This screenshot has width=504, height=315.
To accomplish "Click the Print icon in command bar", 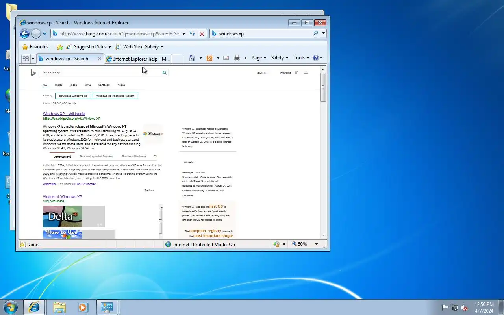I will coord(237,58).
